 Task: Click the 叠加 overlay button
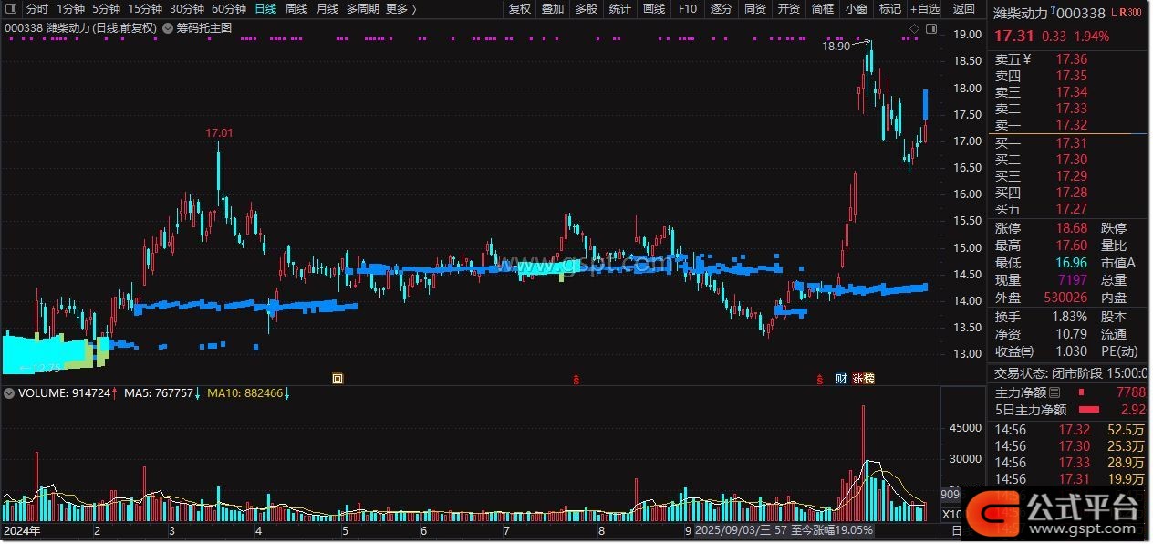[553, 9]
